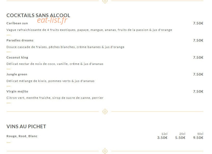Click the Coconut king menu item
212x154 pixels.
tap(17, 57)
